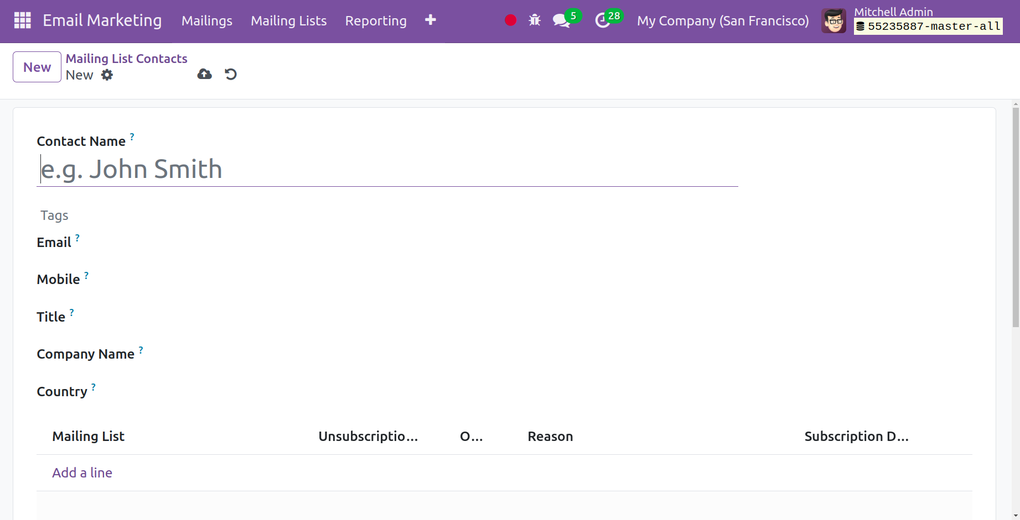Click the red recording indicator dot
This screenshot has height=520, width=1020.
510,20
